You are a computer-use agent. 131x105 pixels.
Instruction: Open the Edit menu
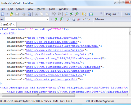coord(11,9)
